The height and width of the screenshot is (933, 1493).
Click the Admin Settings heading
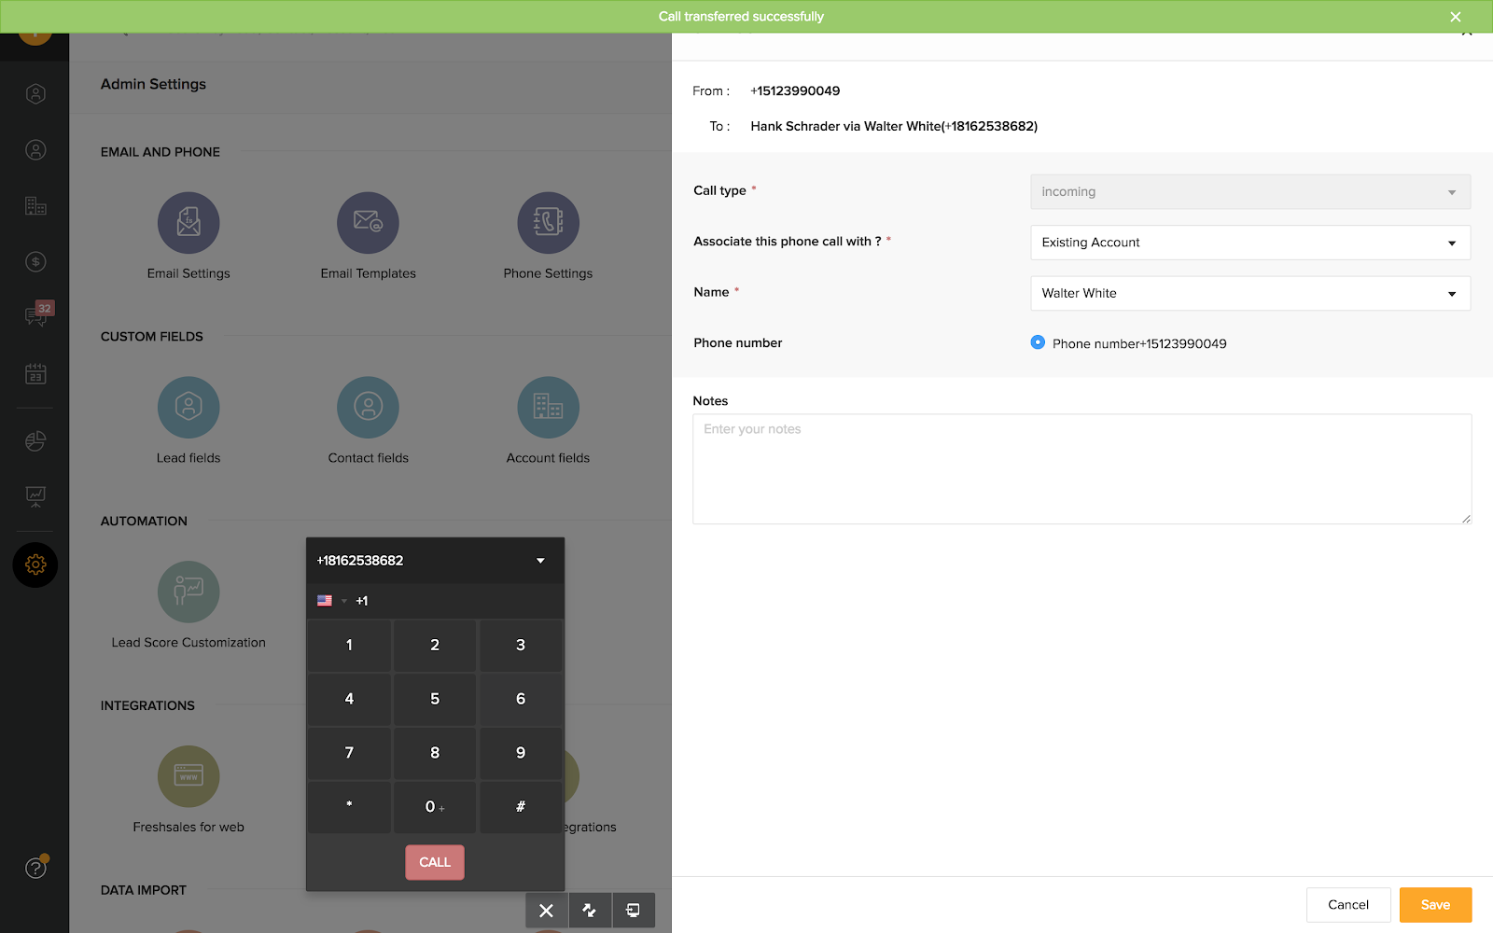[x=153, y=84]
